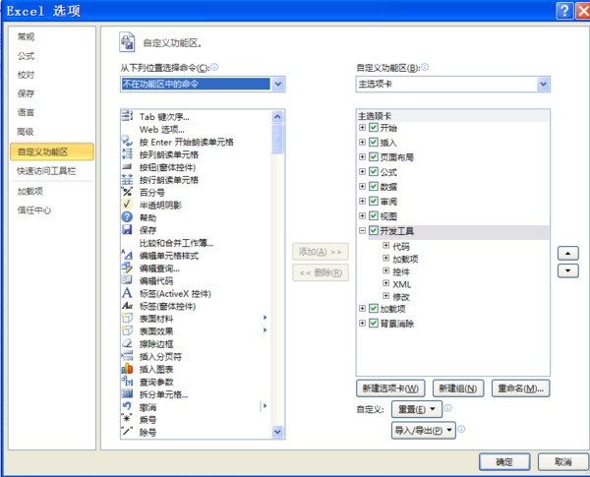The image size is (590, 477).
Task: Click the 编辑查询 icon
Action: point(127,268)
